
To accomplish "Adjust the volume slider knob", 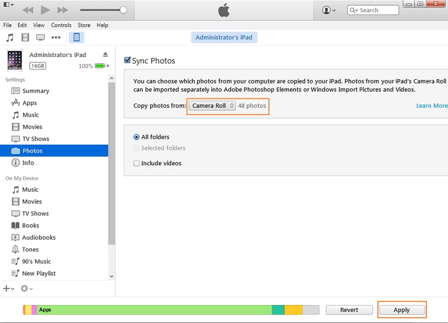I will [123, 10].
